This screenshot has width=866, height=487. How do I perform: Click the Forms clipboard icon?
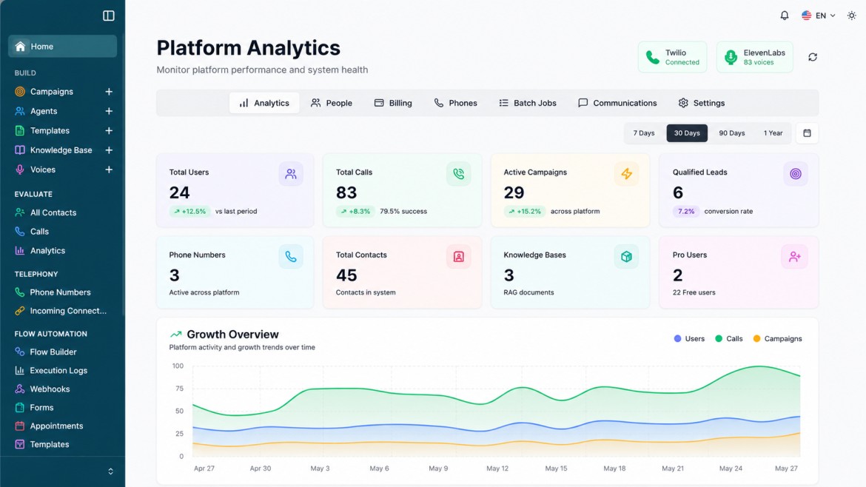20,408
